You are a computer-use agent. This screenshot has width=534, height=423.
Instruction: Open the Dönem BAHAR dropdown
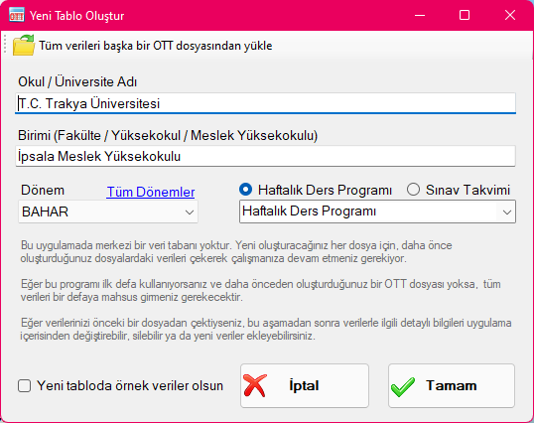click(x=108, y=211)
